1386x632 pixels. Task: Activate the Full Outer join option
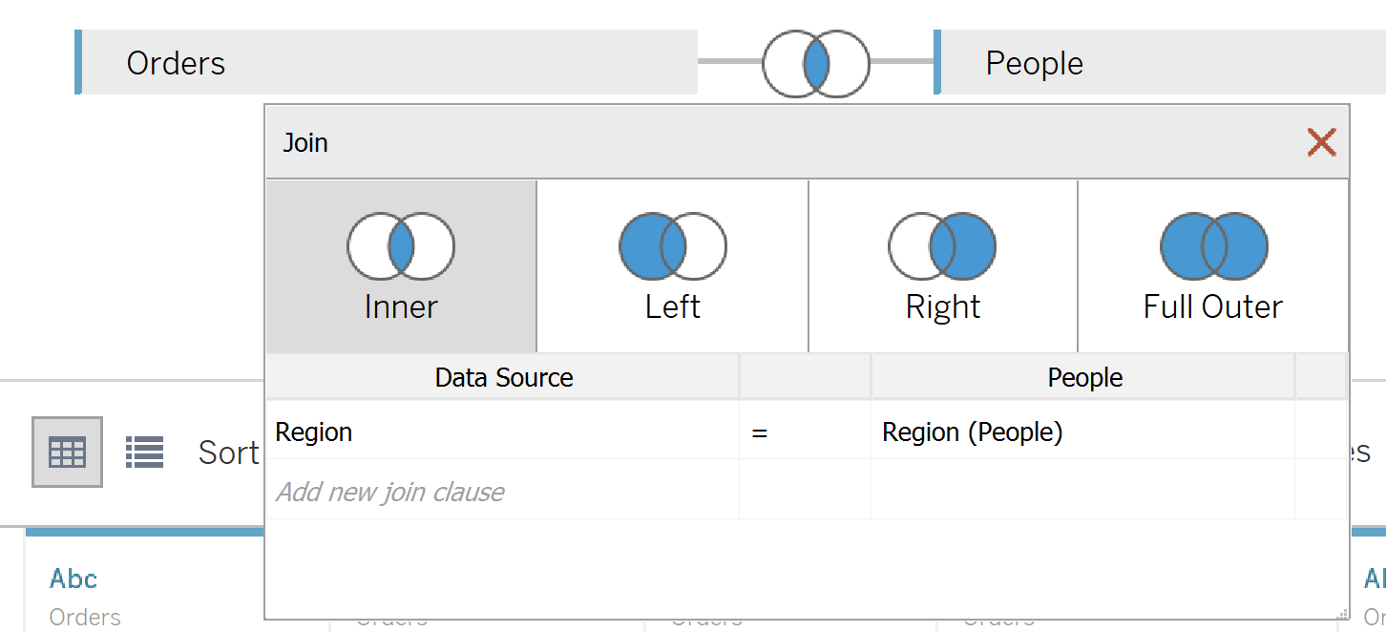1212,265
